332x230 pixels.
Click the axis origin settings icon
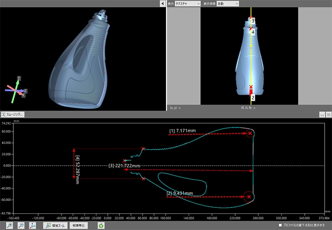pyautogui.click(x=33, y=225)
